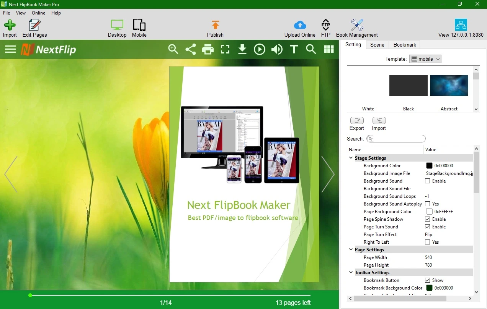Open Book Management tools icon
Viewport: 487px width, 309px height.
pyautogui.click(x=357, y=25)
